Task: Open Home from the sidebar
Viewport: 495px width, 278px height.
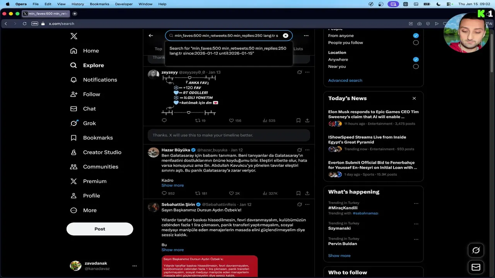Action: (85, 51)
